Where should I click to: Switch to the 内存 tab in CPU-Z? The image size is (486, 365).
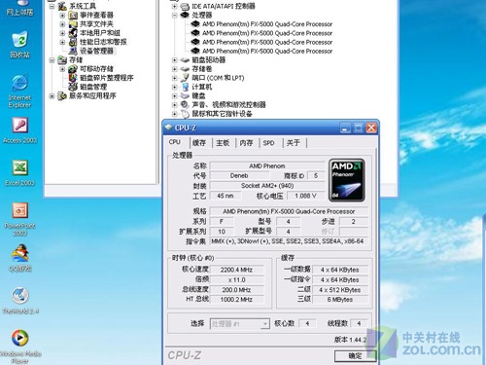point(247,143)
